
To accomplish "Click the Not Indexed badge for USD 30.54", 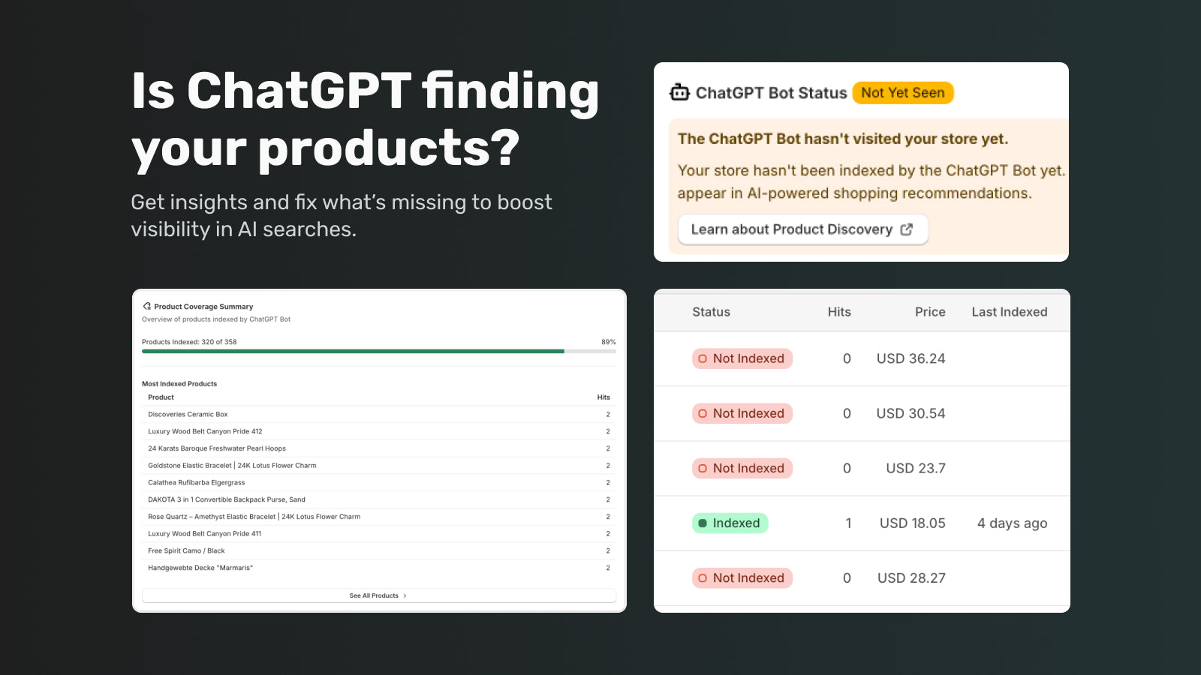I will [x=742, y=413].
